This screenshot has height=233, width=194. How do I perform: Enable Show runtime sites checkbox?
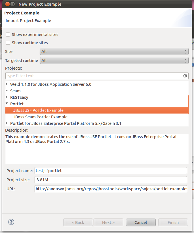click(8, 43)
